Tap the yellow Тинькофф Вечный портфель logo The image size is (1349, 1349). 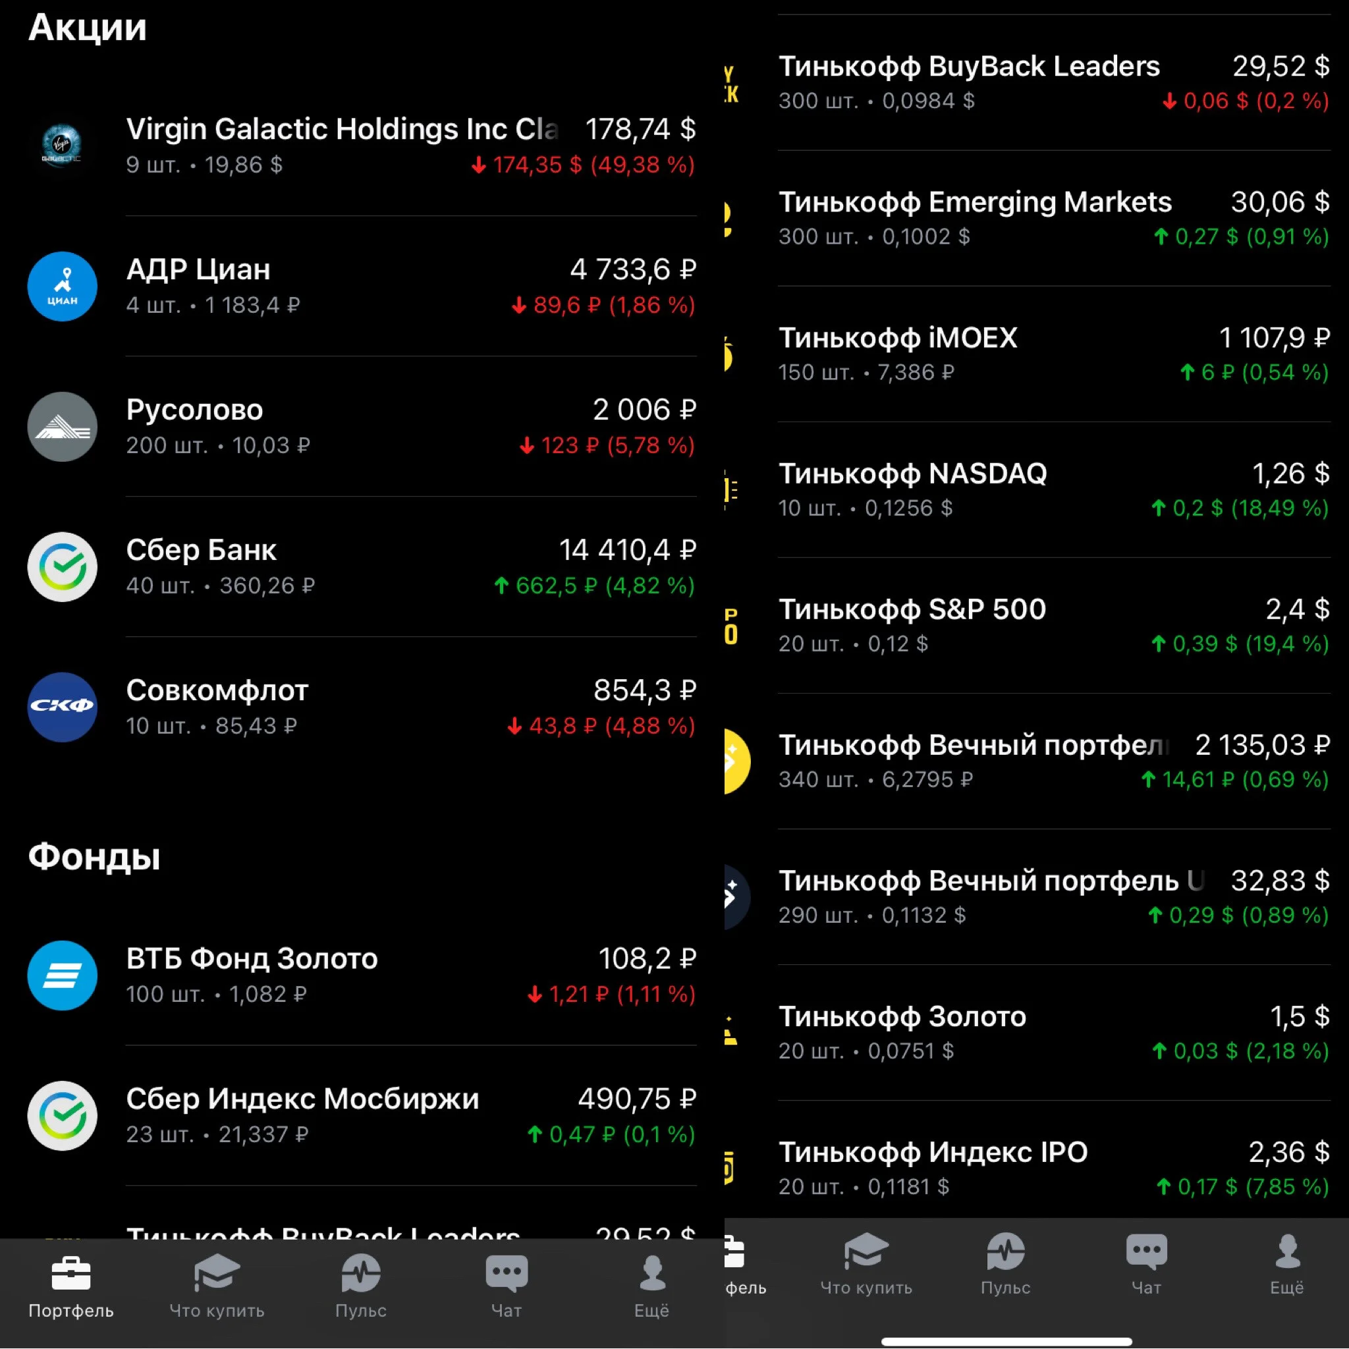737,761
